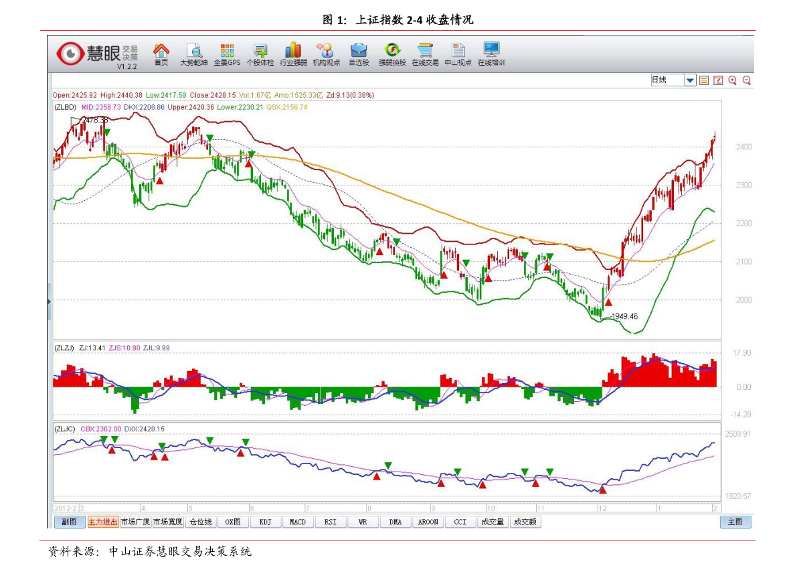
Task: Select the KDJ indicator tab
Action: pyautogui.click(x=265, y=522)
